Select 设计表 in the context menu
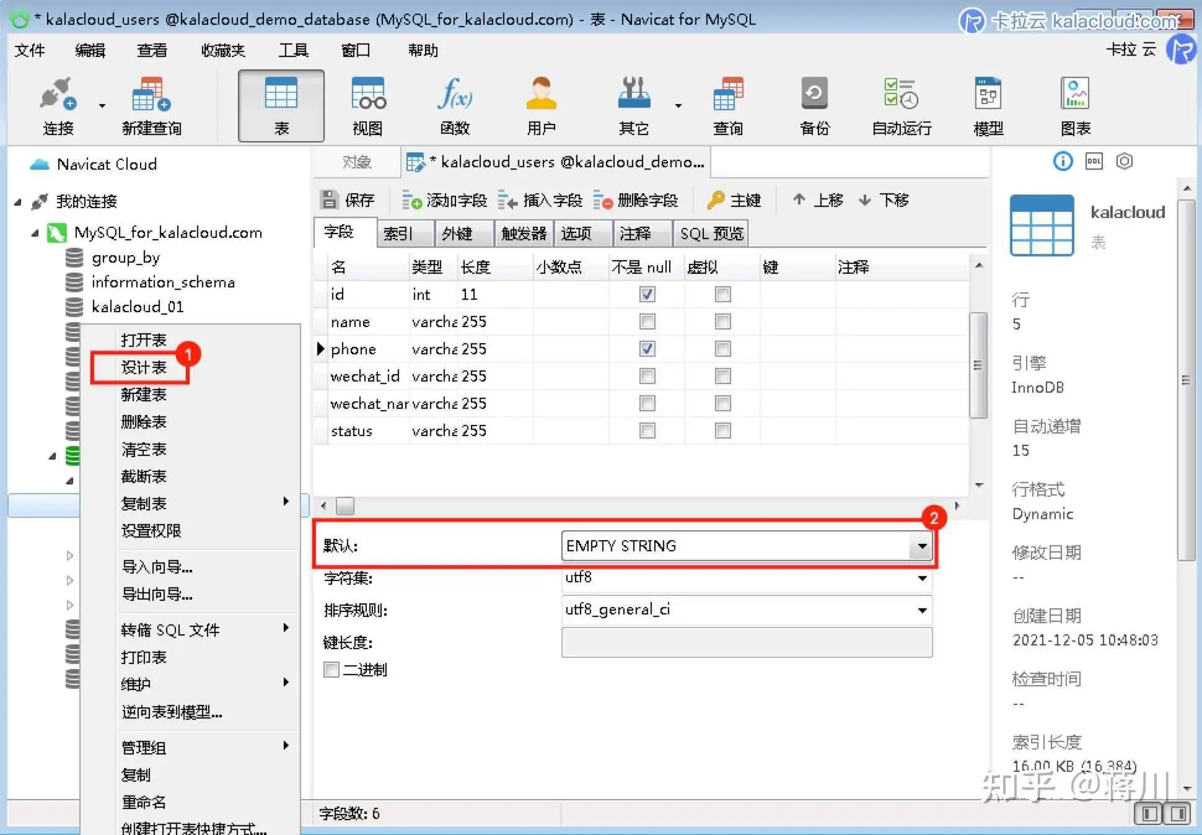The width and height of the screenshot is (1202, 835). [x=144, y=367]
